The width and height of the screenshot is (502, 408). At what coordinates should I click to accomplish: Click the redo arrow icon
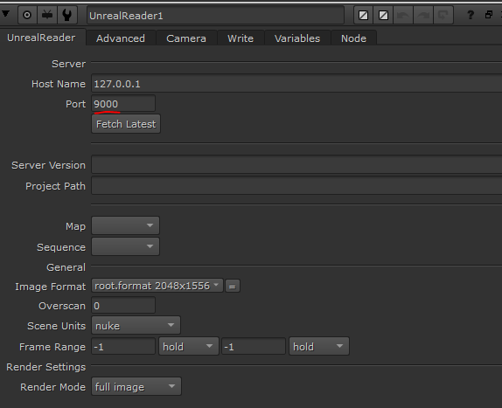(x=423, y=15)
